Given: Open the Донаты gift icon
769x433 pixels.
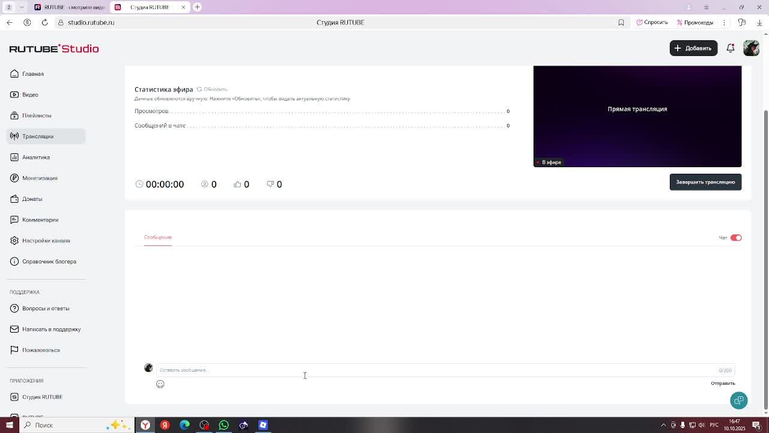Looking at the screenshot, I should pyautogui.click(x=14, y=199).
